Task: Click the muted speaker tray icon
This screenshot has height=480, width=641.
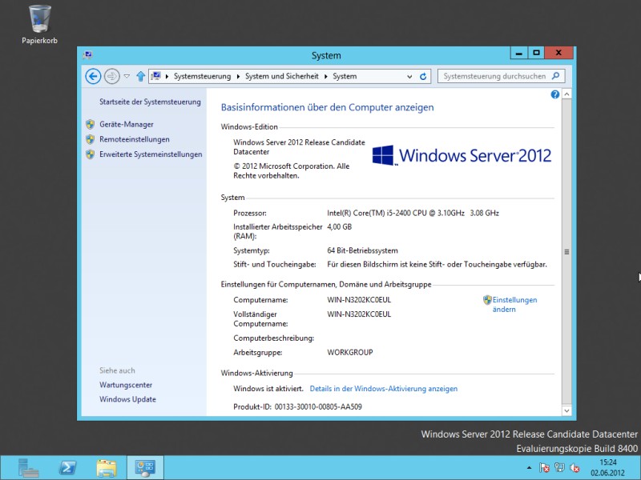Action: [574, 468]
